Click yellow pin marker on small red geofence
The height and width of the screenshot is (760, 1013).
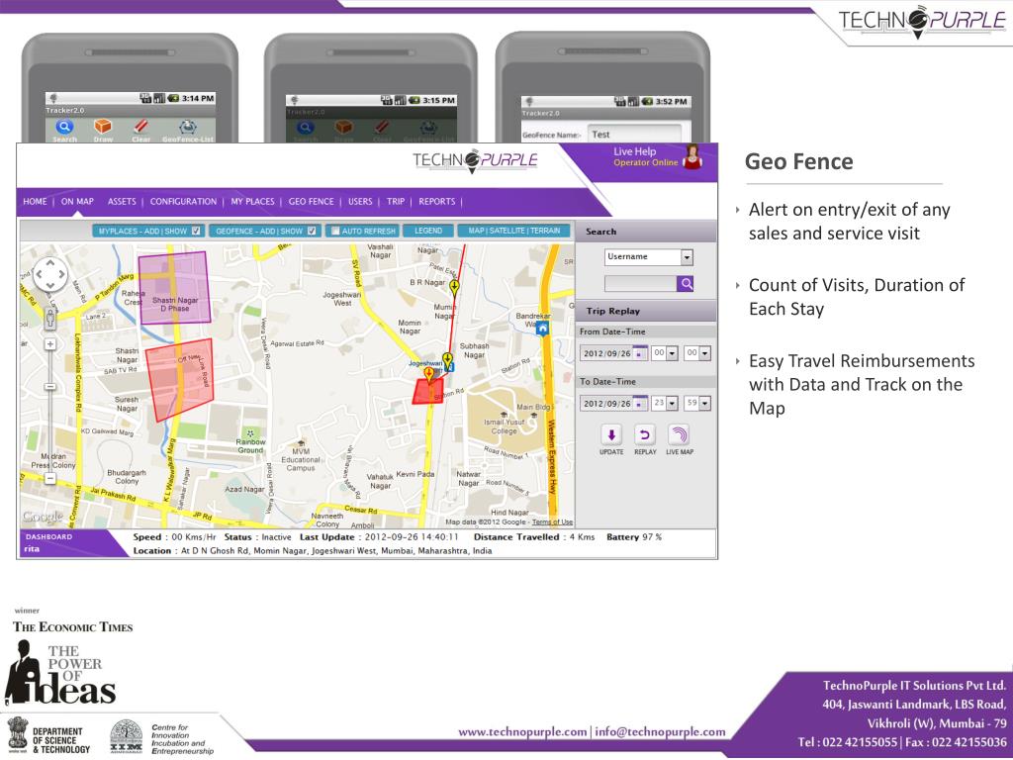428,375
